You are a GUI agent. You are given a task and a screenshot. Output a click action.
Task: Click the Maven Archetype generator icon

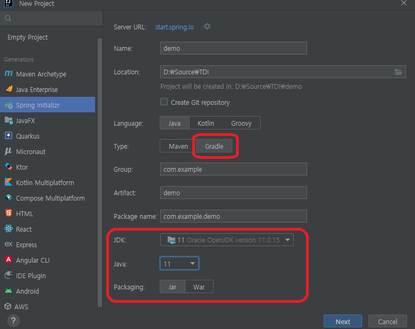tap(9, 73)
